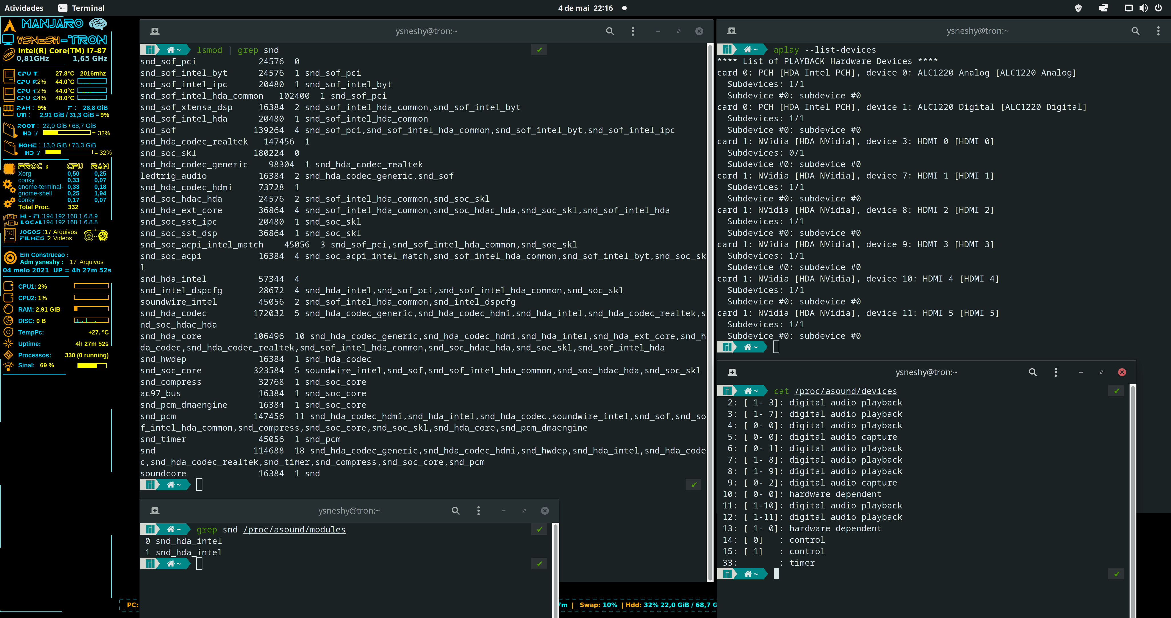1171x618 pixels.
Task: Click the HDMI 5 device line
Action: 858,313
